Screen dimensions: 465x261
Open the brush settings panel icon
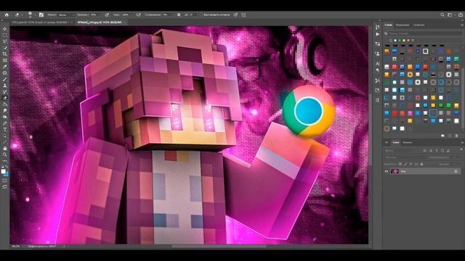(x=41, y=14)
